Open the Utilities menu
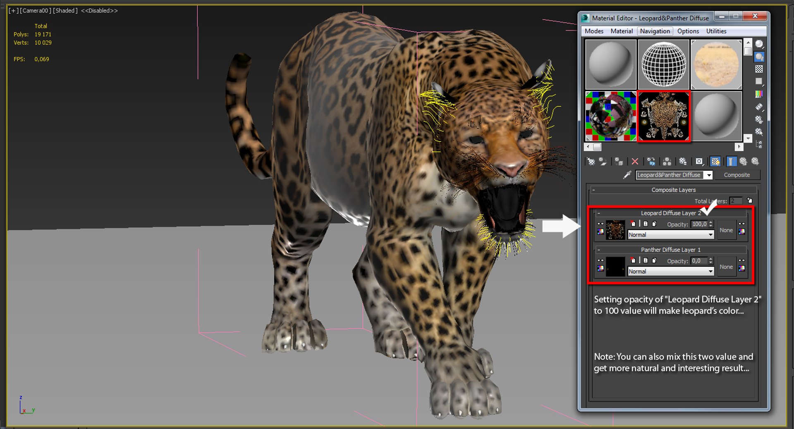Viewport: 794px width, 429px height. 716,31
